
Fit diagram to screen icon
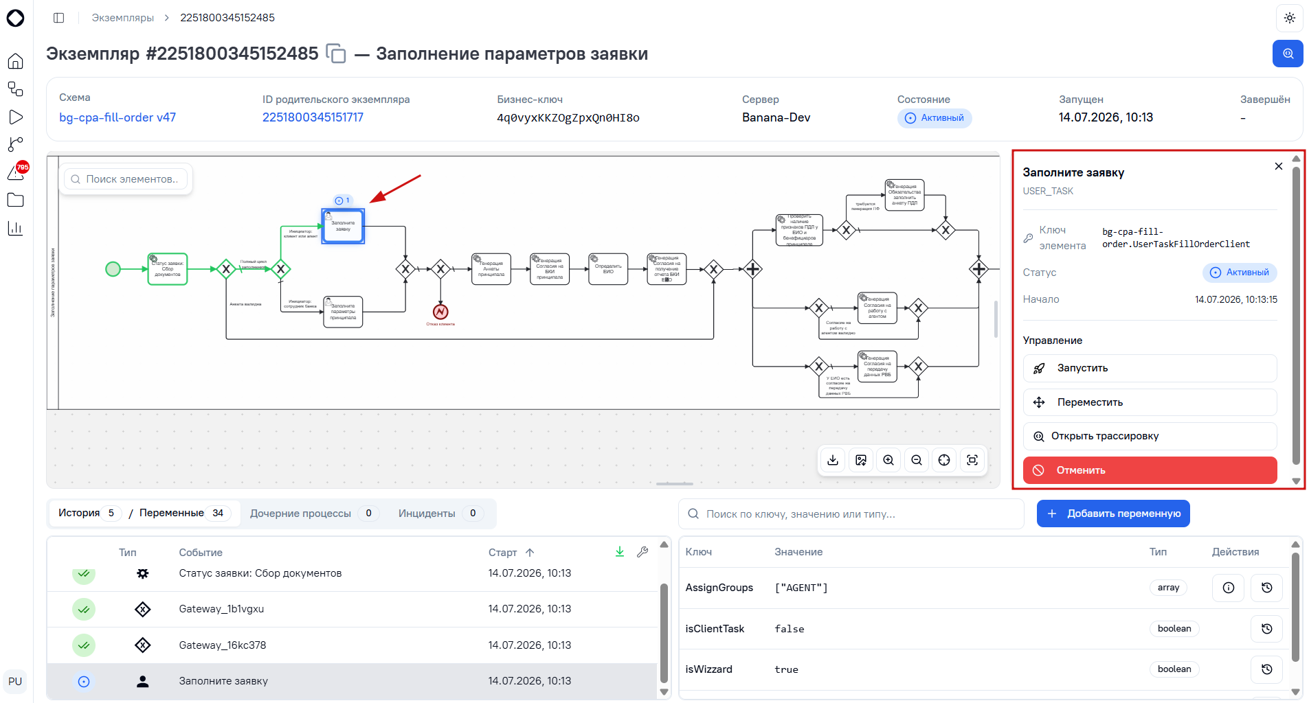click(x=972, y=460)
